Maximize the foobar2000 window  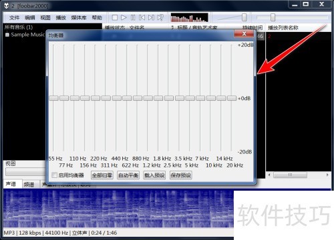306,5
